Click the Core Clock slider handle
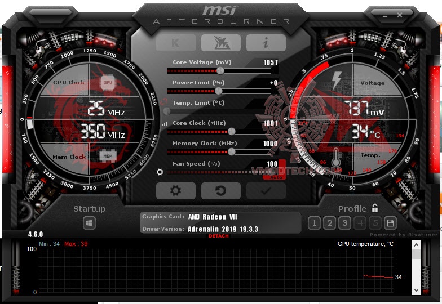The width and height of the screenshot is (442, 304). [231, 132]
